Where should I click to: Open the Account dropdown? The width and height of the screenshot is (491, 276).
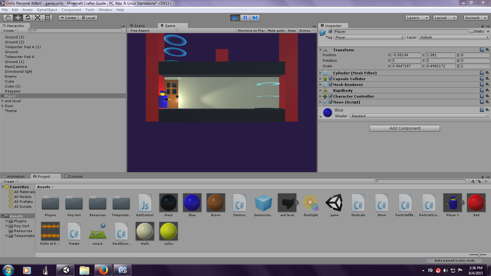(x=476, y=18)
